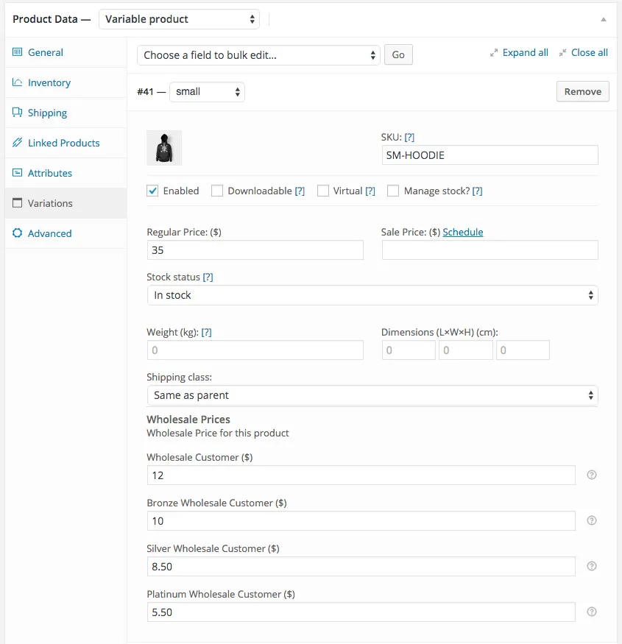Viewport: 622px width, 644px height.
Task: Disable the Enabled checkbox for the variation
Action: click(152, 191)
